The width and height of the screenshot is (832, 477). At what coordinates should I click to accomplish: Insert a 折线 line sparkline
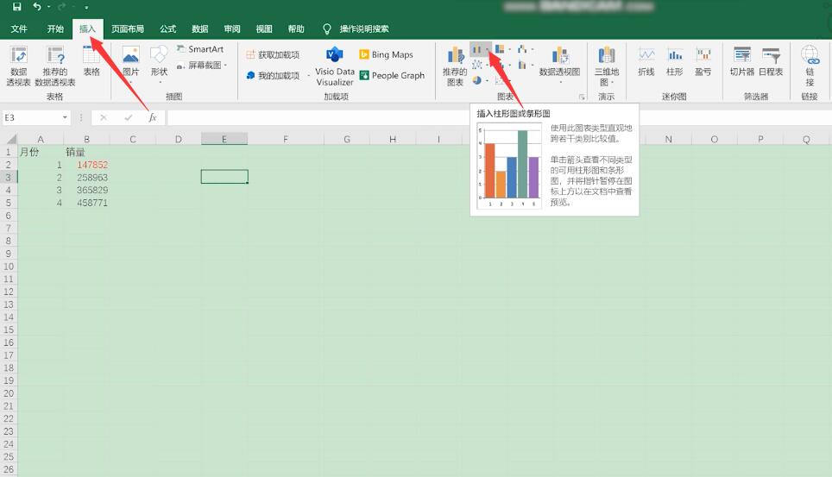646,61
